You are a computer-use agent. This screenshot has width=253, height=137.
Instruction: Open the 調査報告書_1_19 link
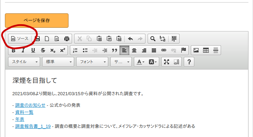click(x=33, y=126)
